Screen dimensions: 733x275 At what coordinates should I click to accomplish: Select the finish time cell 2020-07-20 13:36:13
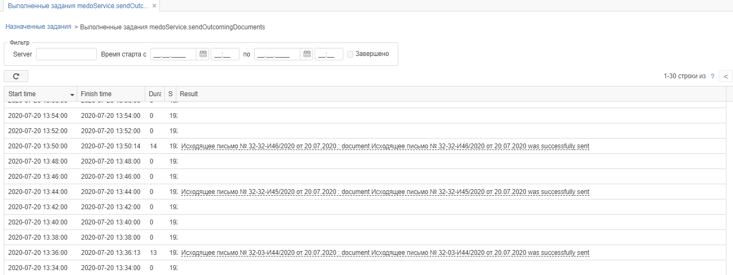[x=110, y=253]
